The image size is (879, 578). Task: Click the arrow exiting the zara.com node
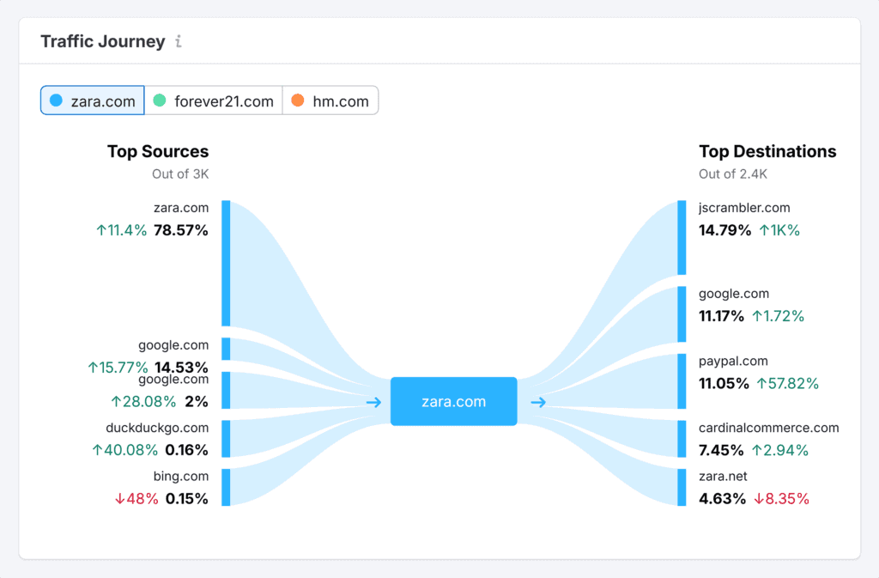pyautogui.click(x=536, y=401)
